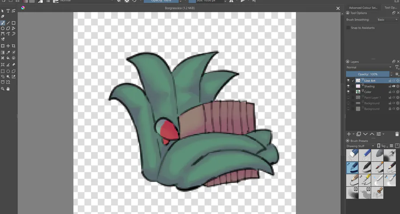Screen dimensions: 400x214
Task: Select the Transform tool
Action: pyautogui.click(x=3, y=46)
